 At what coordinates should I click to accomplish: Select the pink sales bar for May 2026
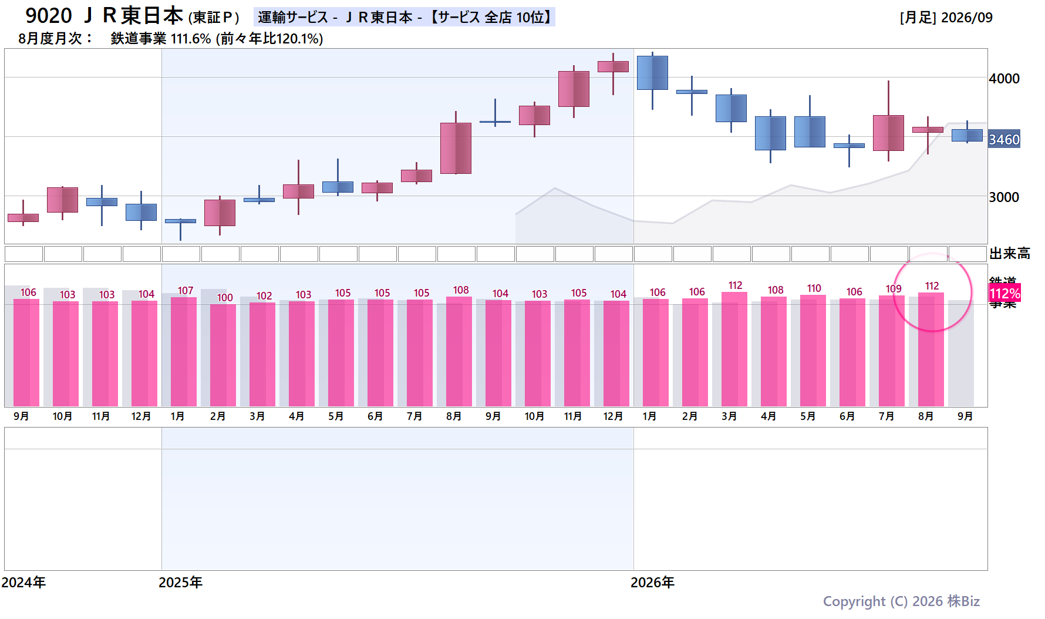click(813, 351)
